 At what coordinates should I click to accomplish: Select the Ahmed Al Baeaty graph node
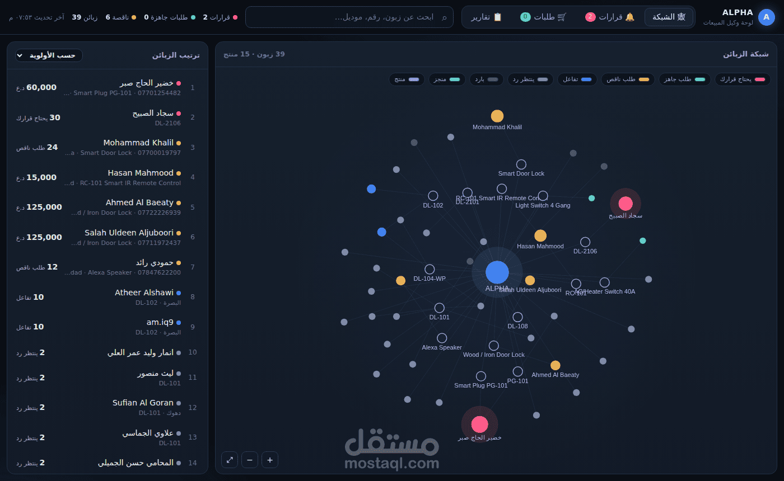tap(555, 365)
